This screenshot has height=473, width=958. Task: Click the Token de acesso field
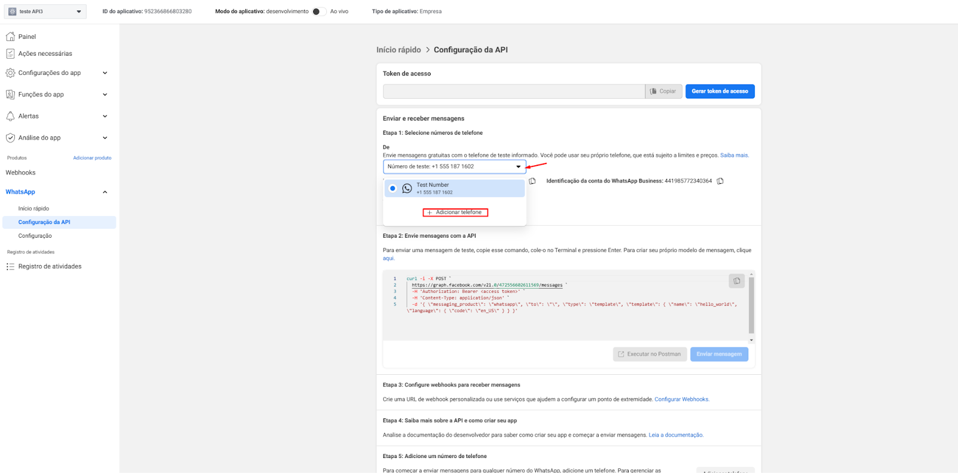pos(513,92)
